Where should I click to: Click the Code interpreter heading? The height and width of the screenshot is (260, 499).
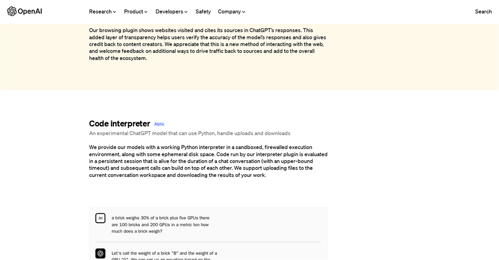pyautogui.click(x=119, y=124)
